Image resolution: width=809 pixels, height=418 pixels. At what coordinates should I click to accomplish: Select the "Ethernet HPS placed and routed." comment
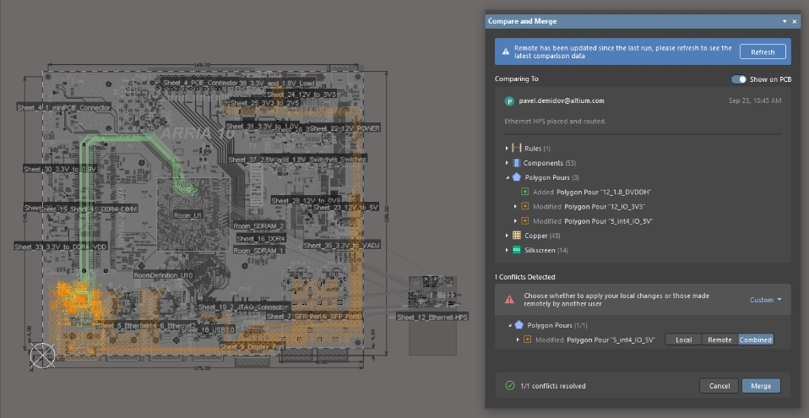(555, 122)
